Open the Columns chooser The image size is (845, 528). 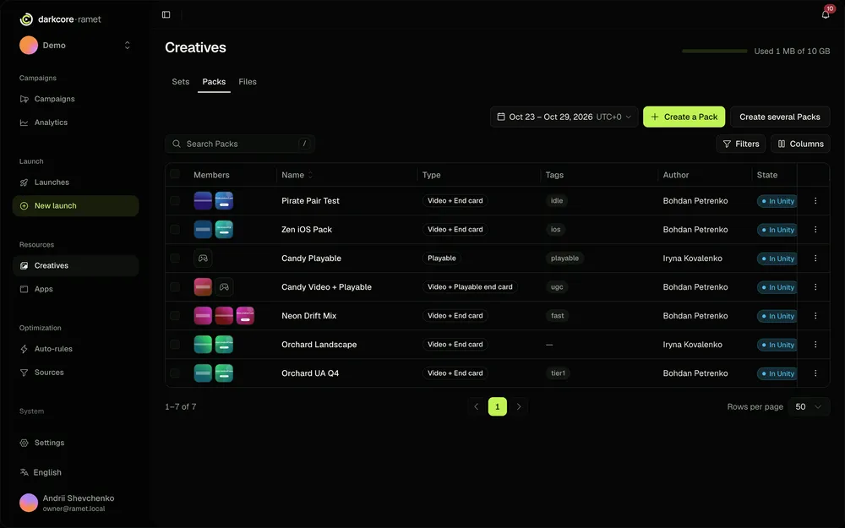pos(800,144)
